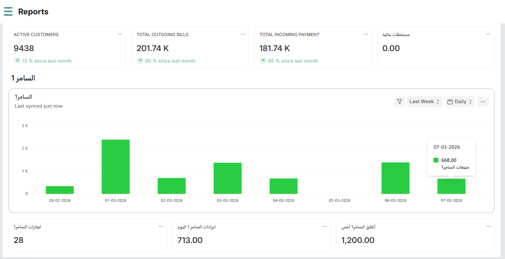Viewport: 505px width, 259px height.
Task: Click the 1,200.00 closing value card
Action: [358, 240]
